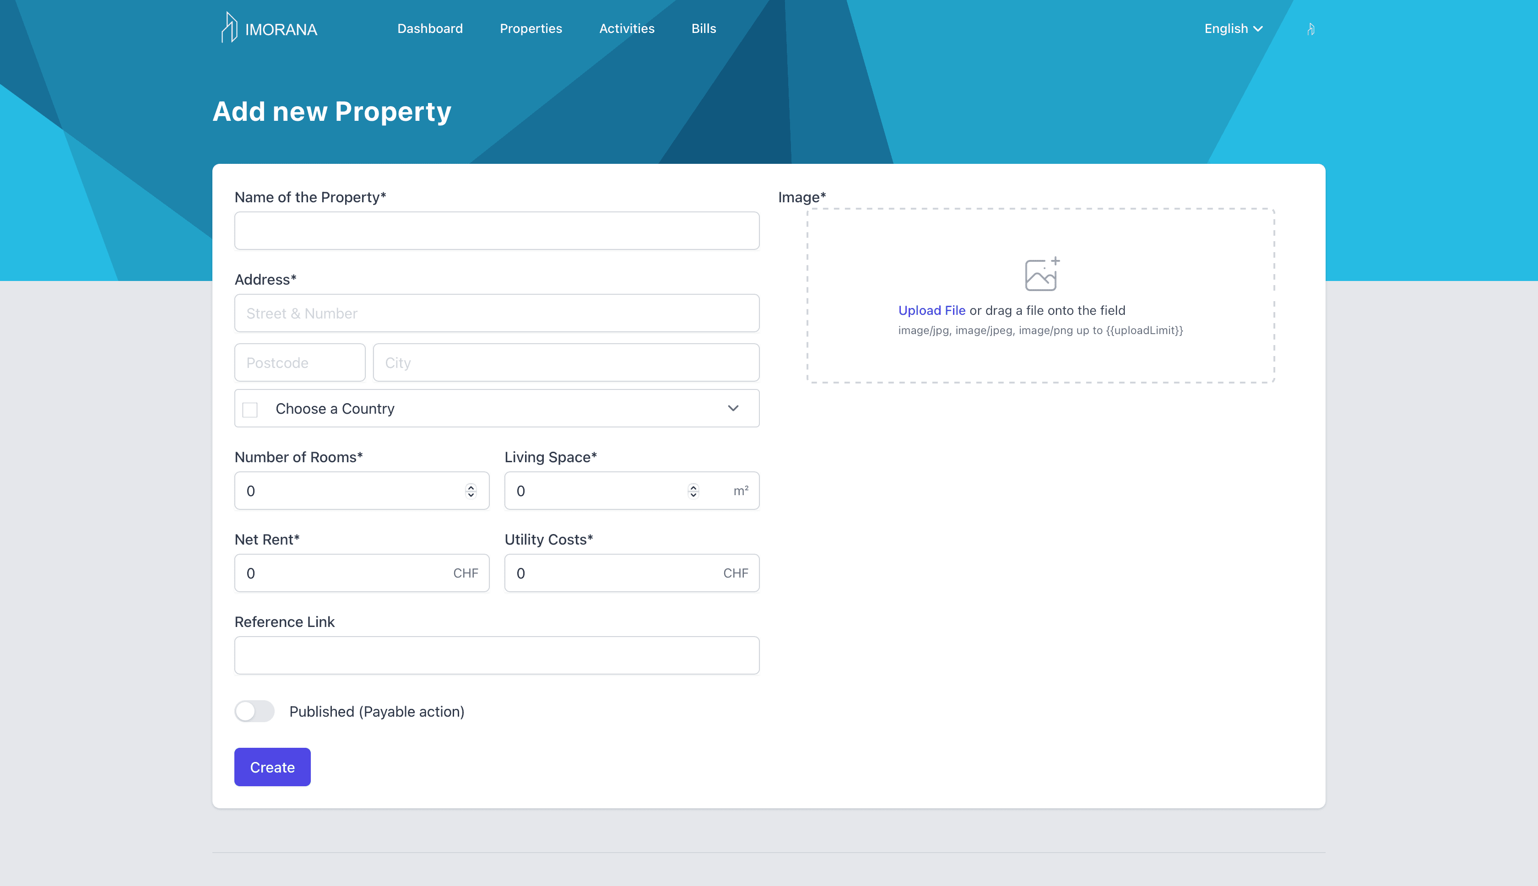
Task: Go to Properties menu item
Action: coord(531,28)
